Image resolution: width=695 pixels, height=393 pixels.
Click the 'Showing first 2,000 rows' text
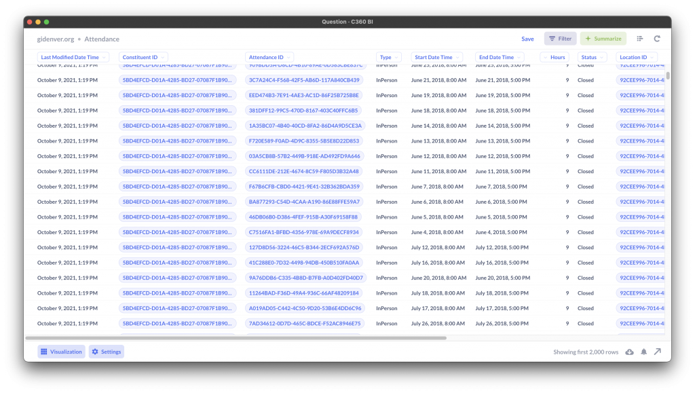pos(586,352)
